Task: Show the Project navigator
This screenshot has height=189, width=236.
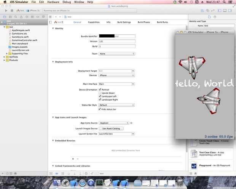Action: click(5, 17)
